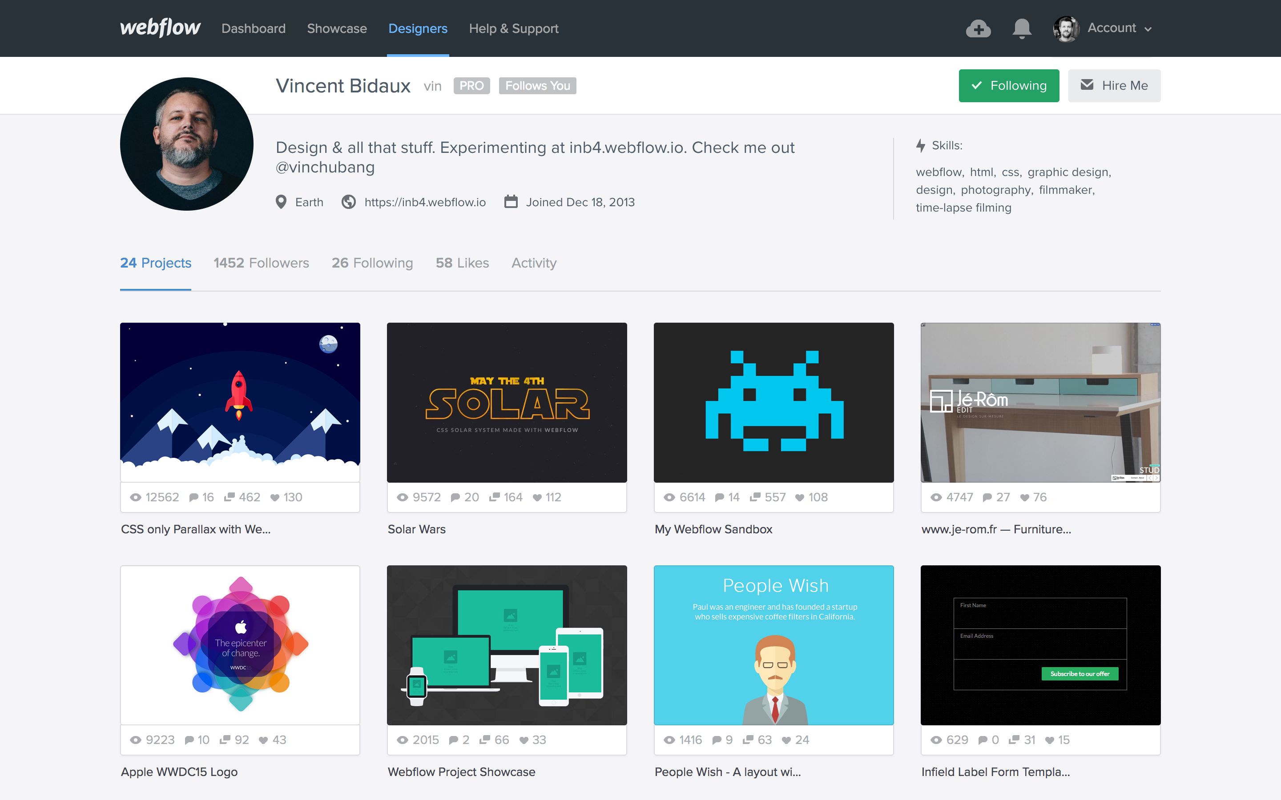Click Vincent Bidaux's profile photo
Viewport: 1281px width, 800px height.
pyautogui.click(x=187, y=144)
